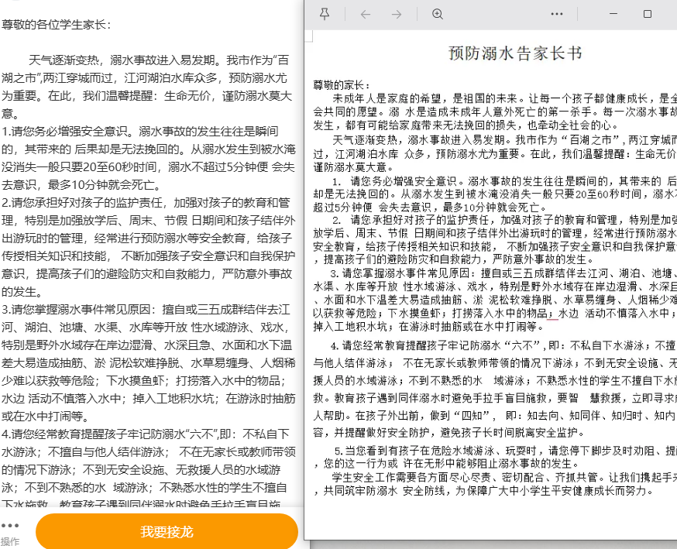Click the line beginning 3.请您掌握溺水事件常见原因 on the left
Image resolution: width=677 pixels, height=549 pixels.
point(146,310)
